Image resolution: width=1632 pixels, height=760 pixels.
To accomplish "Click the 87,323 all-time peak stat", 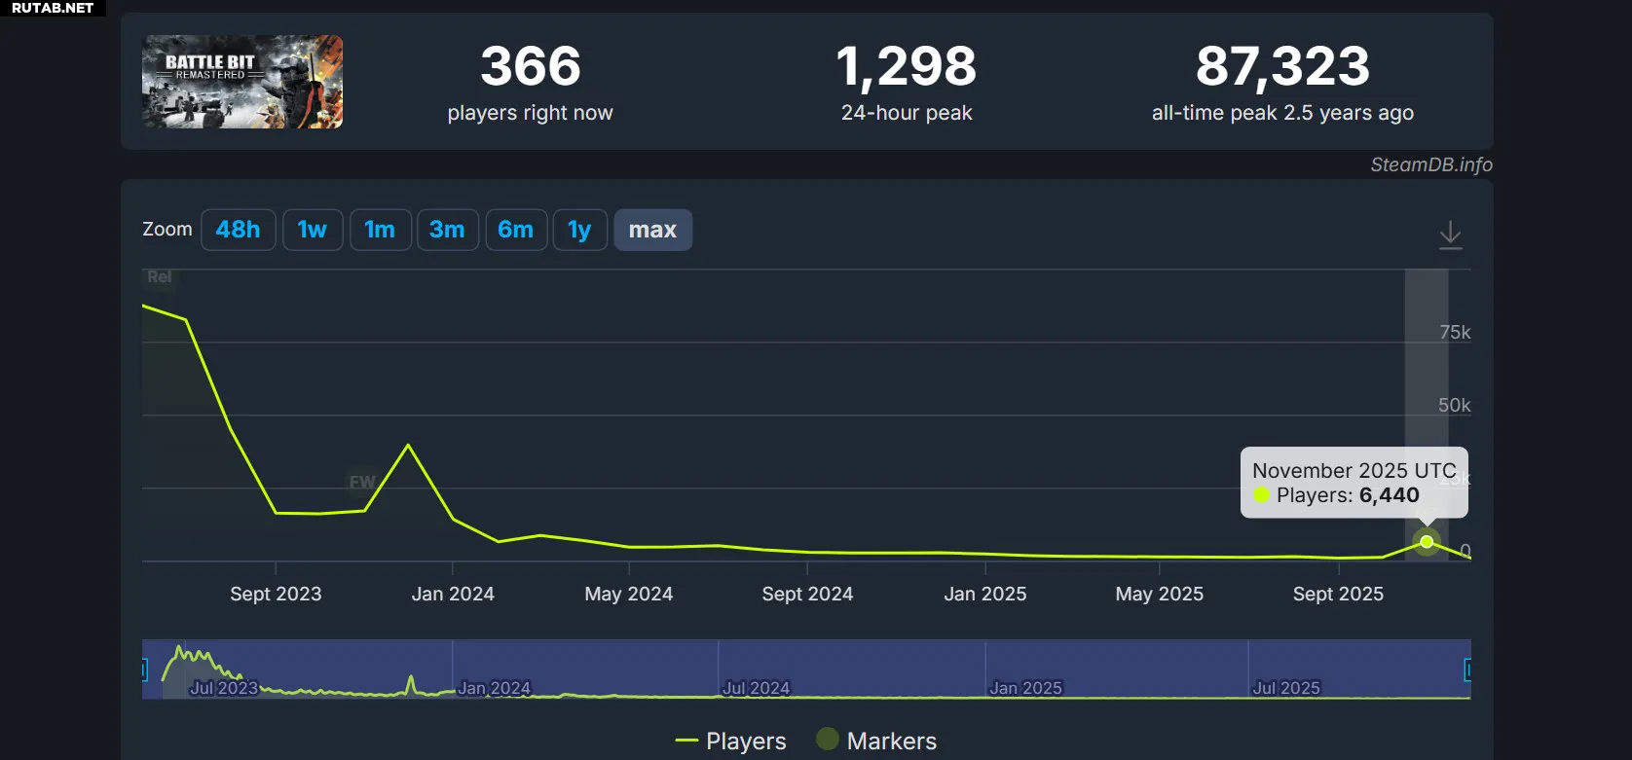I will click(x=1282, y=68).
